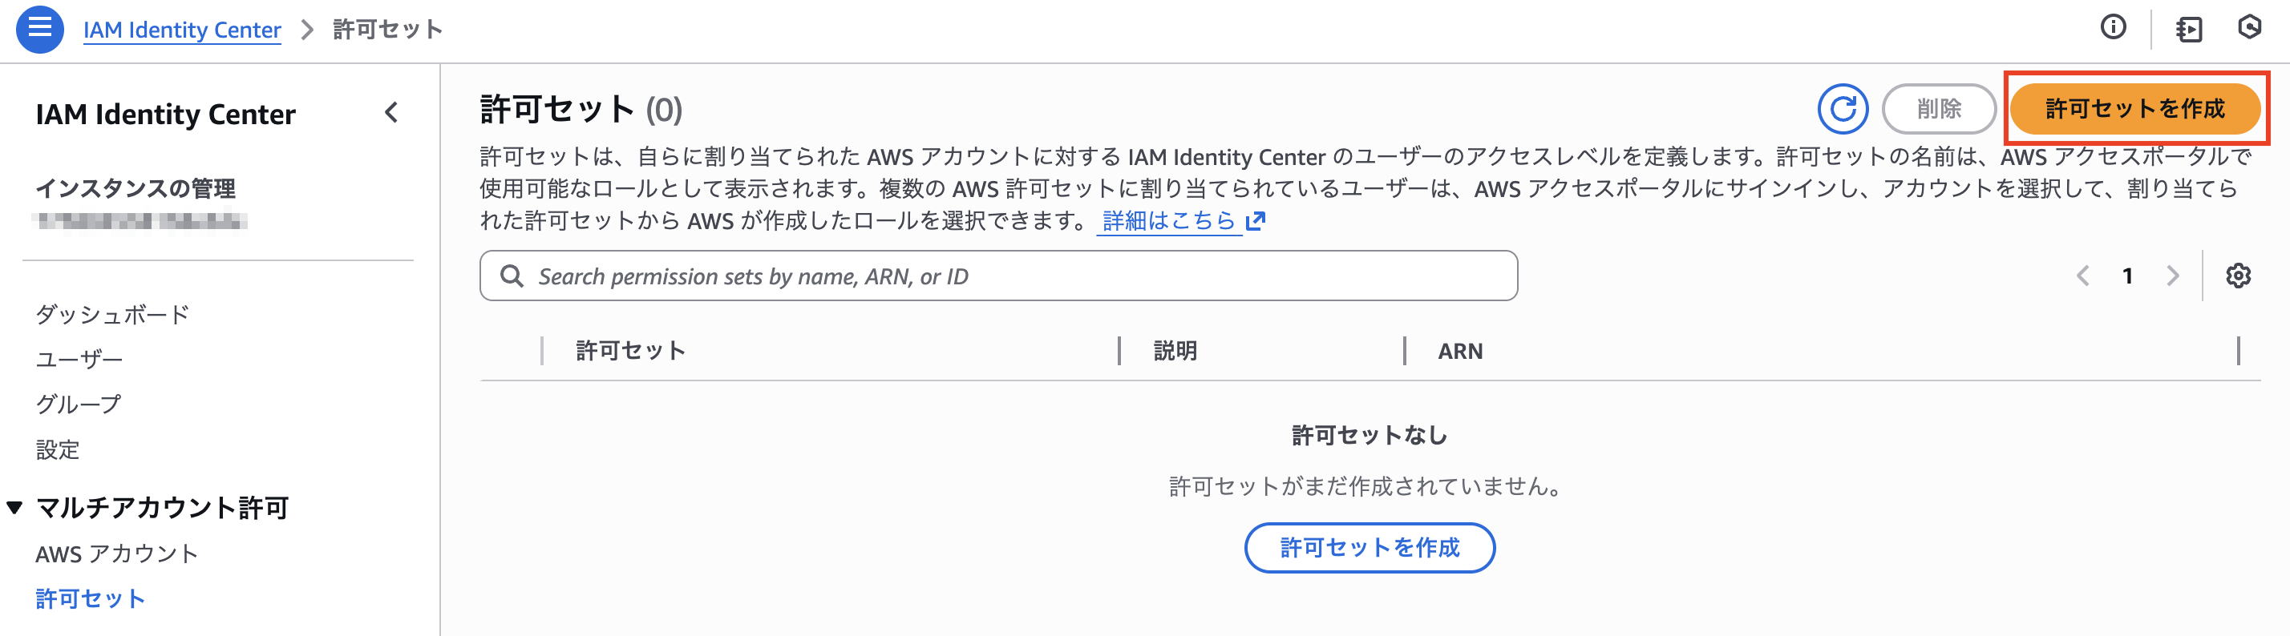Click the orange 許可セットを作成 button
Image resolution: width=2290 pixels, height=636 pixels.
coord(2134,109)
